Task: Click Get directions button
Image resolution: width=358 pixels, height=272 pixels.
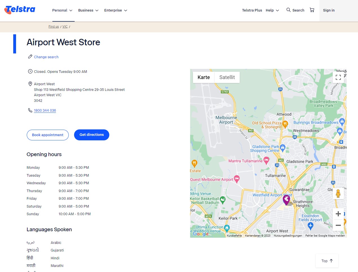Action: [92, 135]
